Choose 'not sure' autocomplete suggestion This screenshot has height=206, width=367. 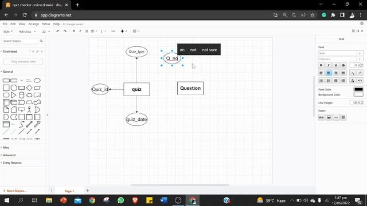209,50
